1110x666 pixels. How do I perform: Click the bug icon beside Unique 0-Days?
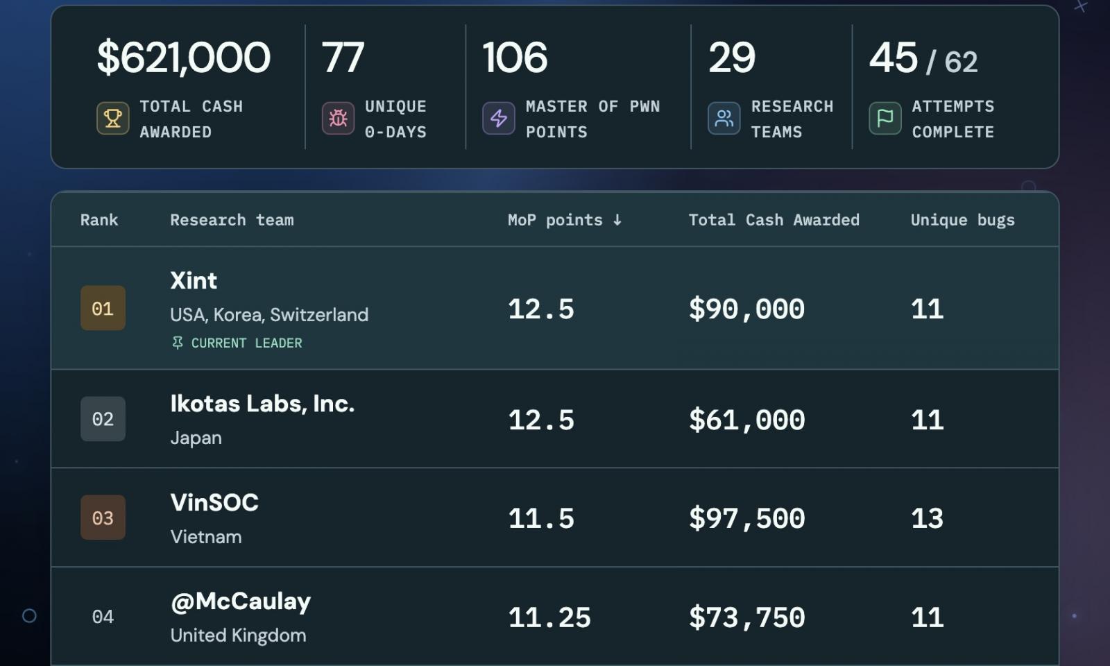tap(338, 119)
